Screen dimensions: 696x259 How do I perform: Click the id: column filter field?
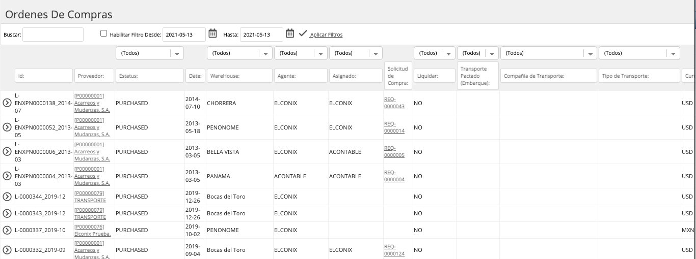(x=44, y=76)
